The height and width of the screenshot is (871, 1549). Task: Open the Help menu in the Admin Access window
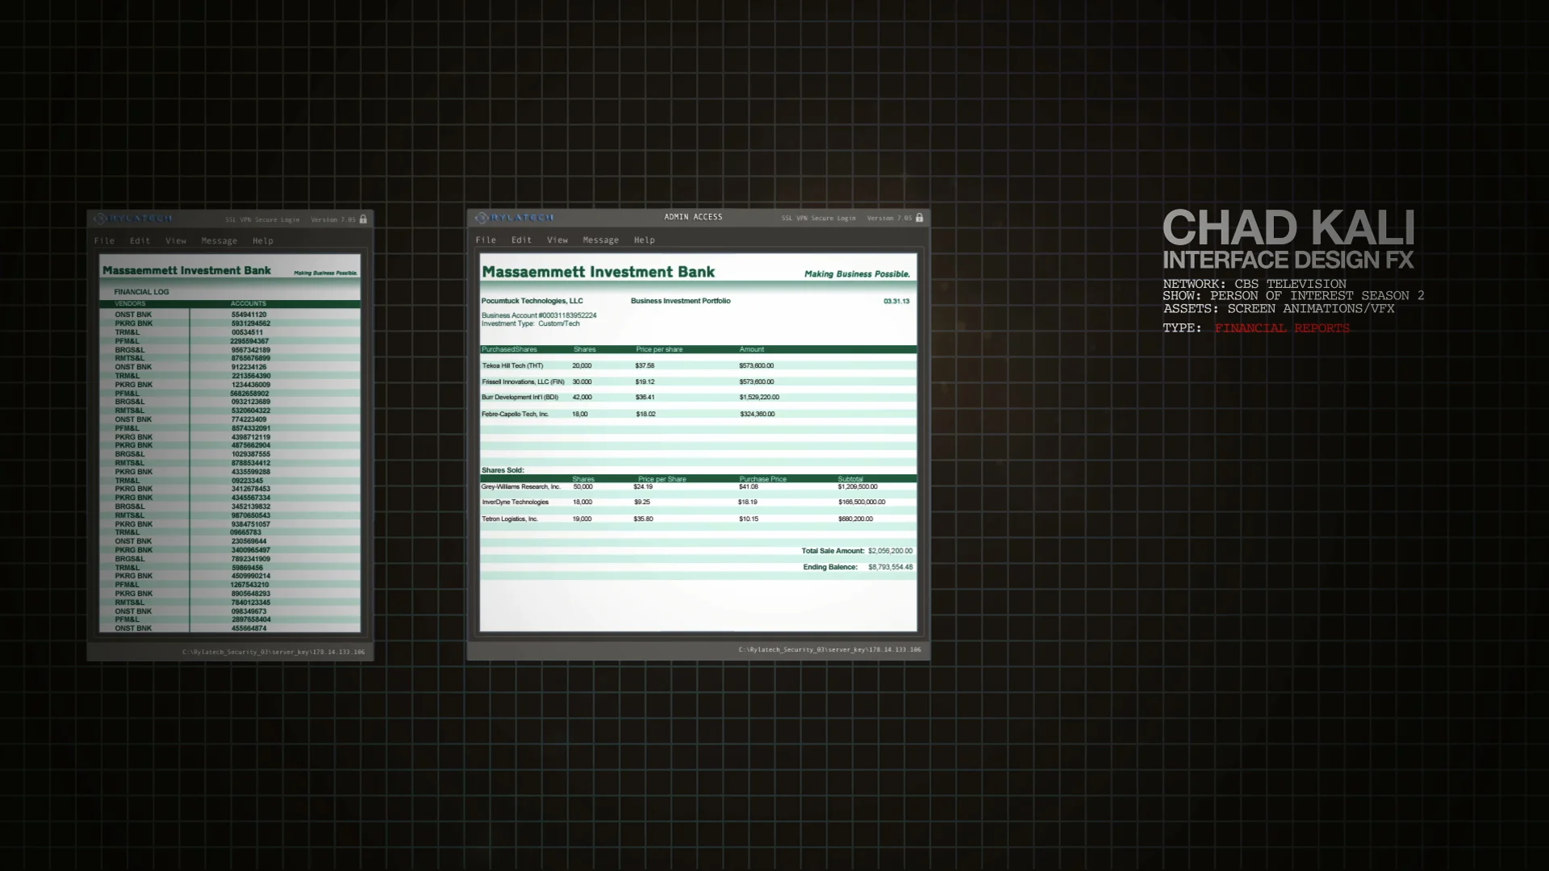click(644, 240)
